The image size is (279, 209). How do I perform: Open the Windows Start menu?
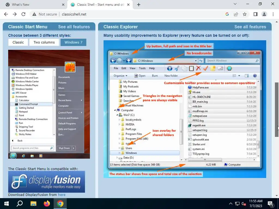7,204
